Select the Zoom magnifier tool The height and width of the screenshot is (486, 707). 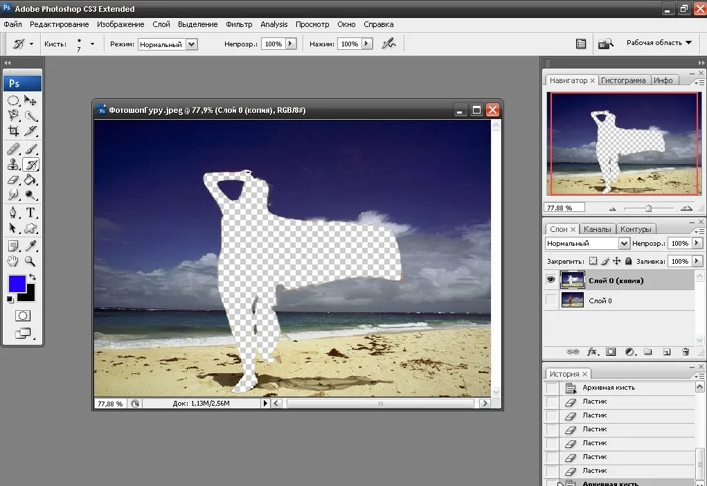pos(30,261)
